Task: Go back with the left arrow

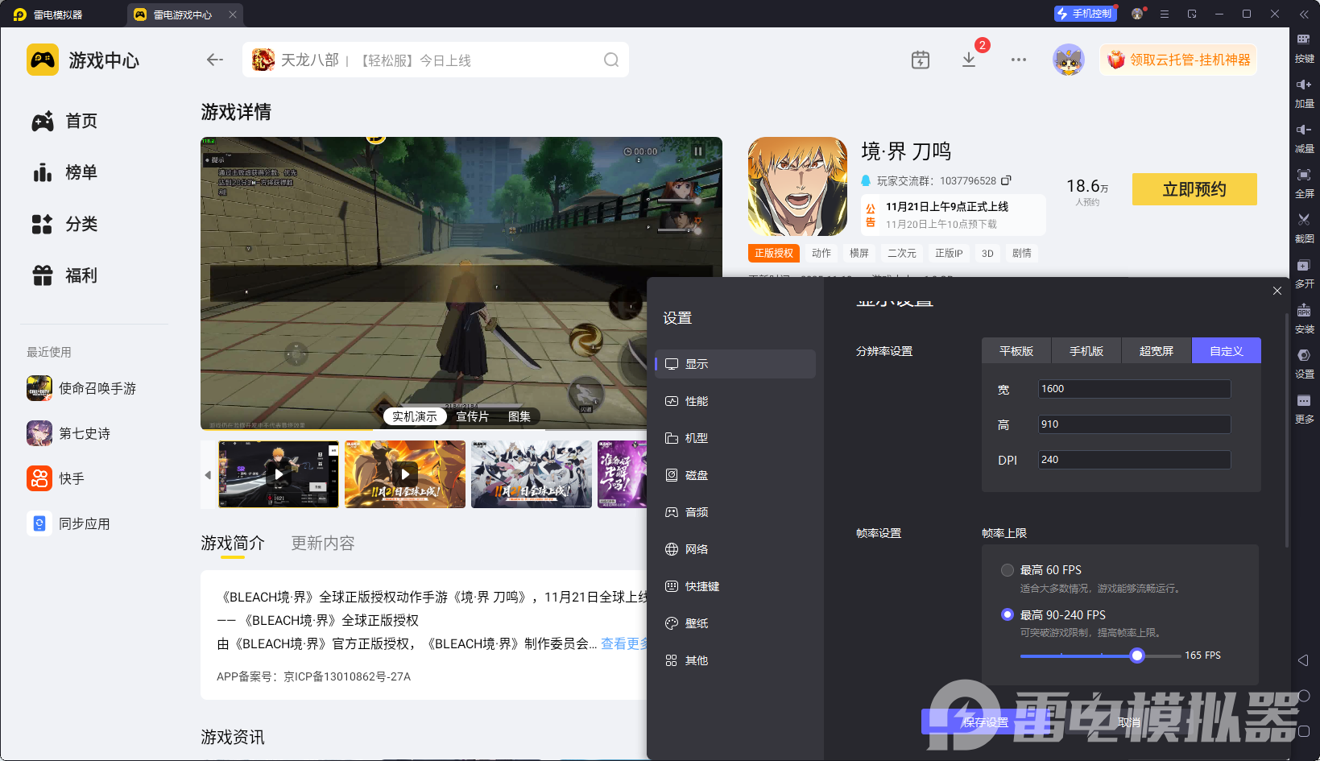Action: [x=214, y=60]
